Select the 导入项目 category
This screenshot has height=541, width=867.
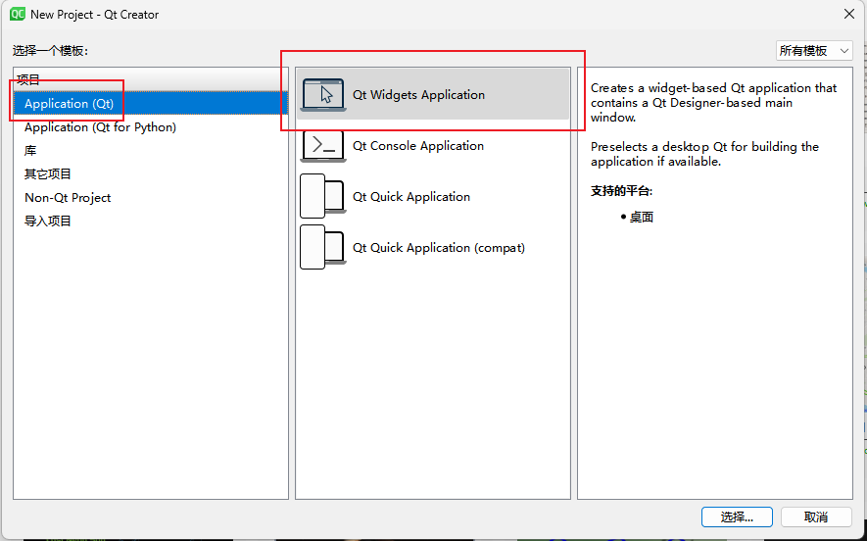point(151,221)
